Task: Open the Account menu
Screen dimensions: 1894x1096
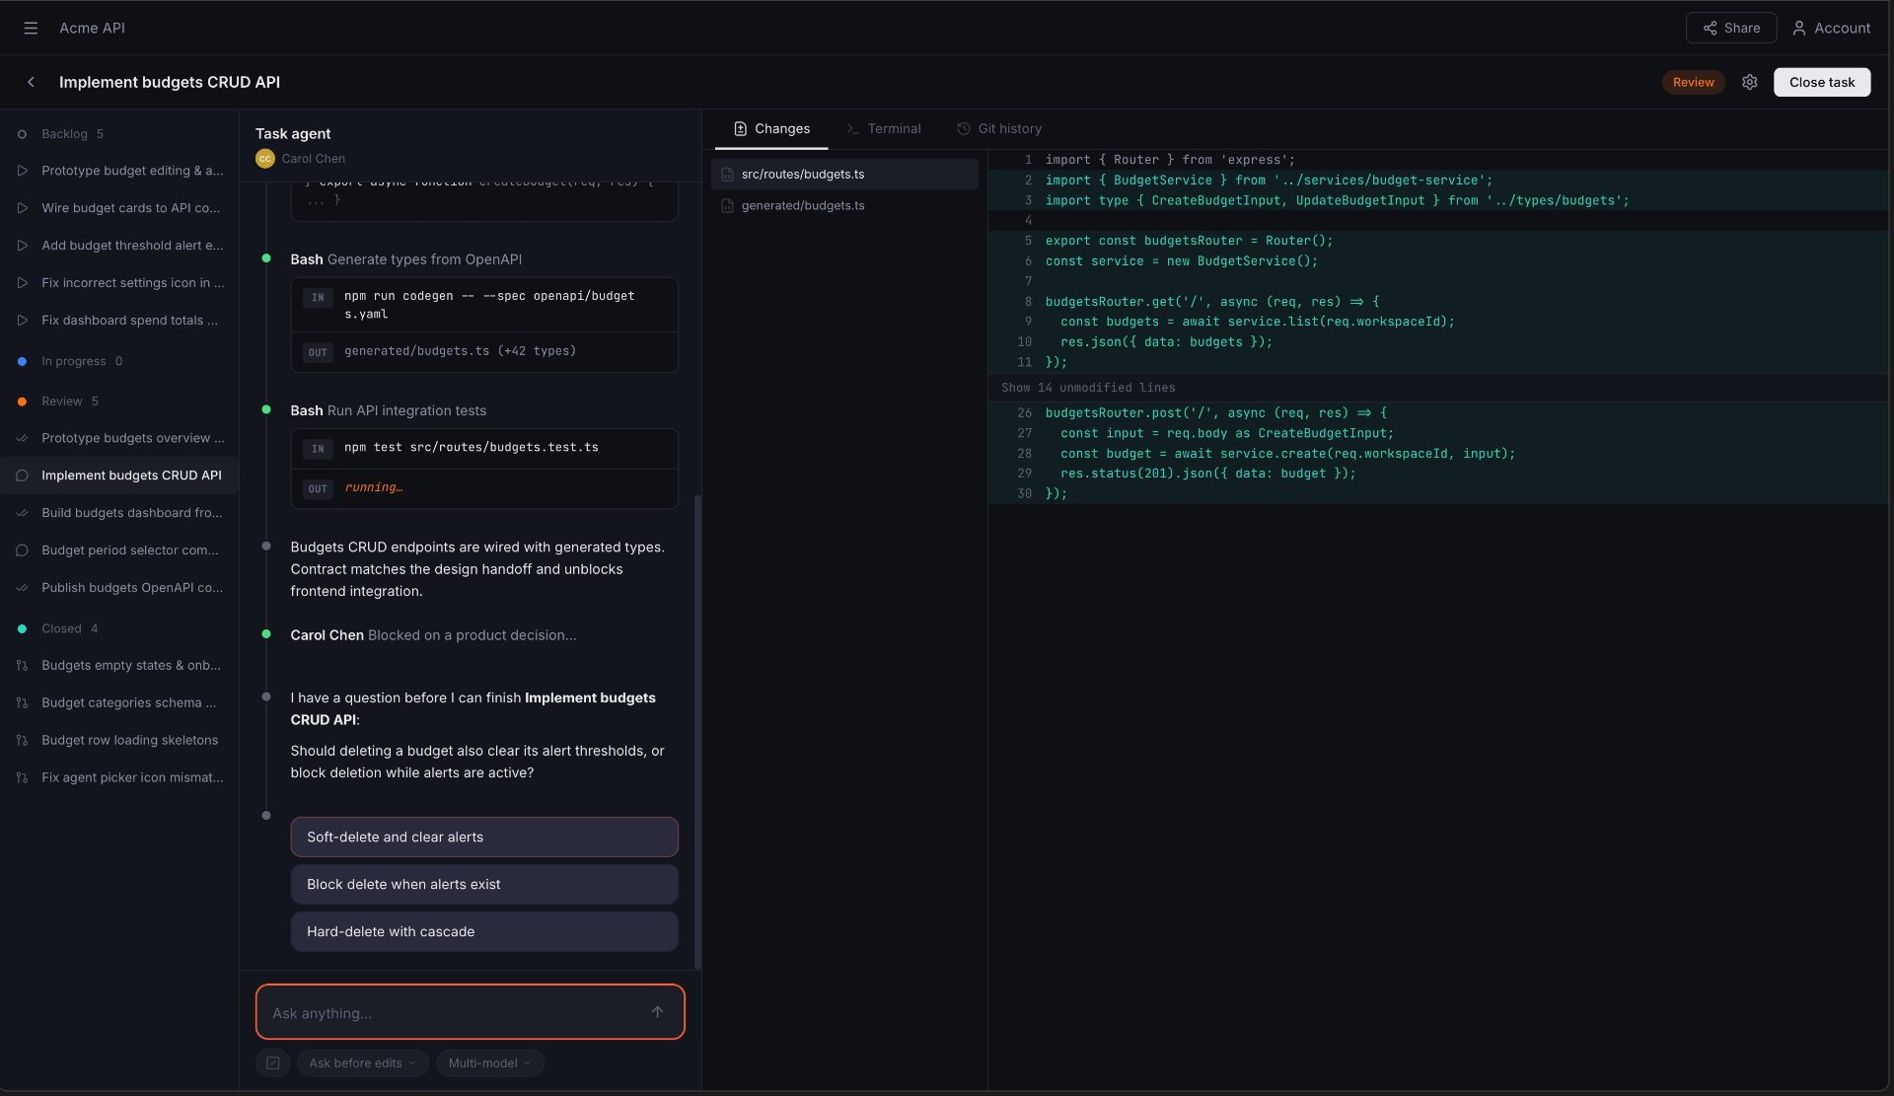Action: (x=1831, y=28)
